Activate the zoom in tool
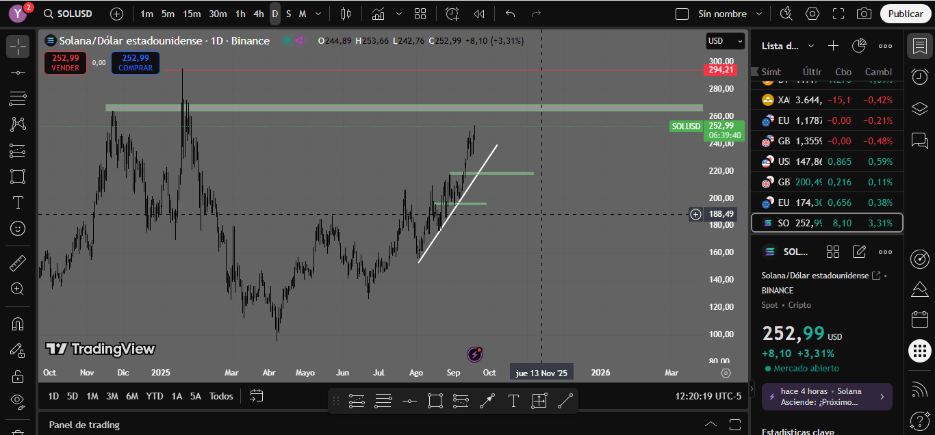This screenshot has height=435, width=935. coord(18,289)
